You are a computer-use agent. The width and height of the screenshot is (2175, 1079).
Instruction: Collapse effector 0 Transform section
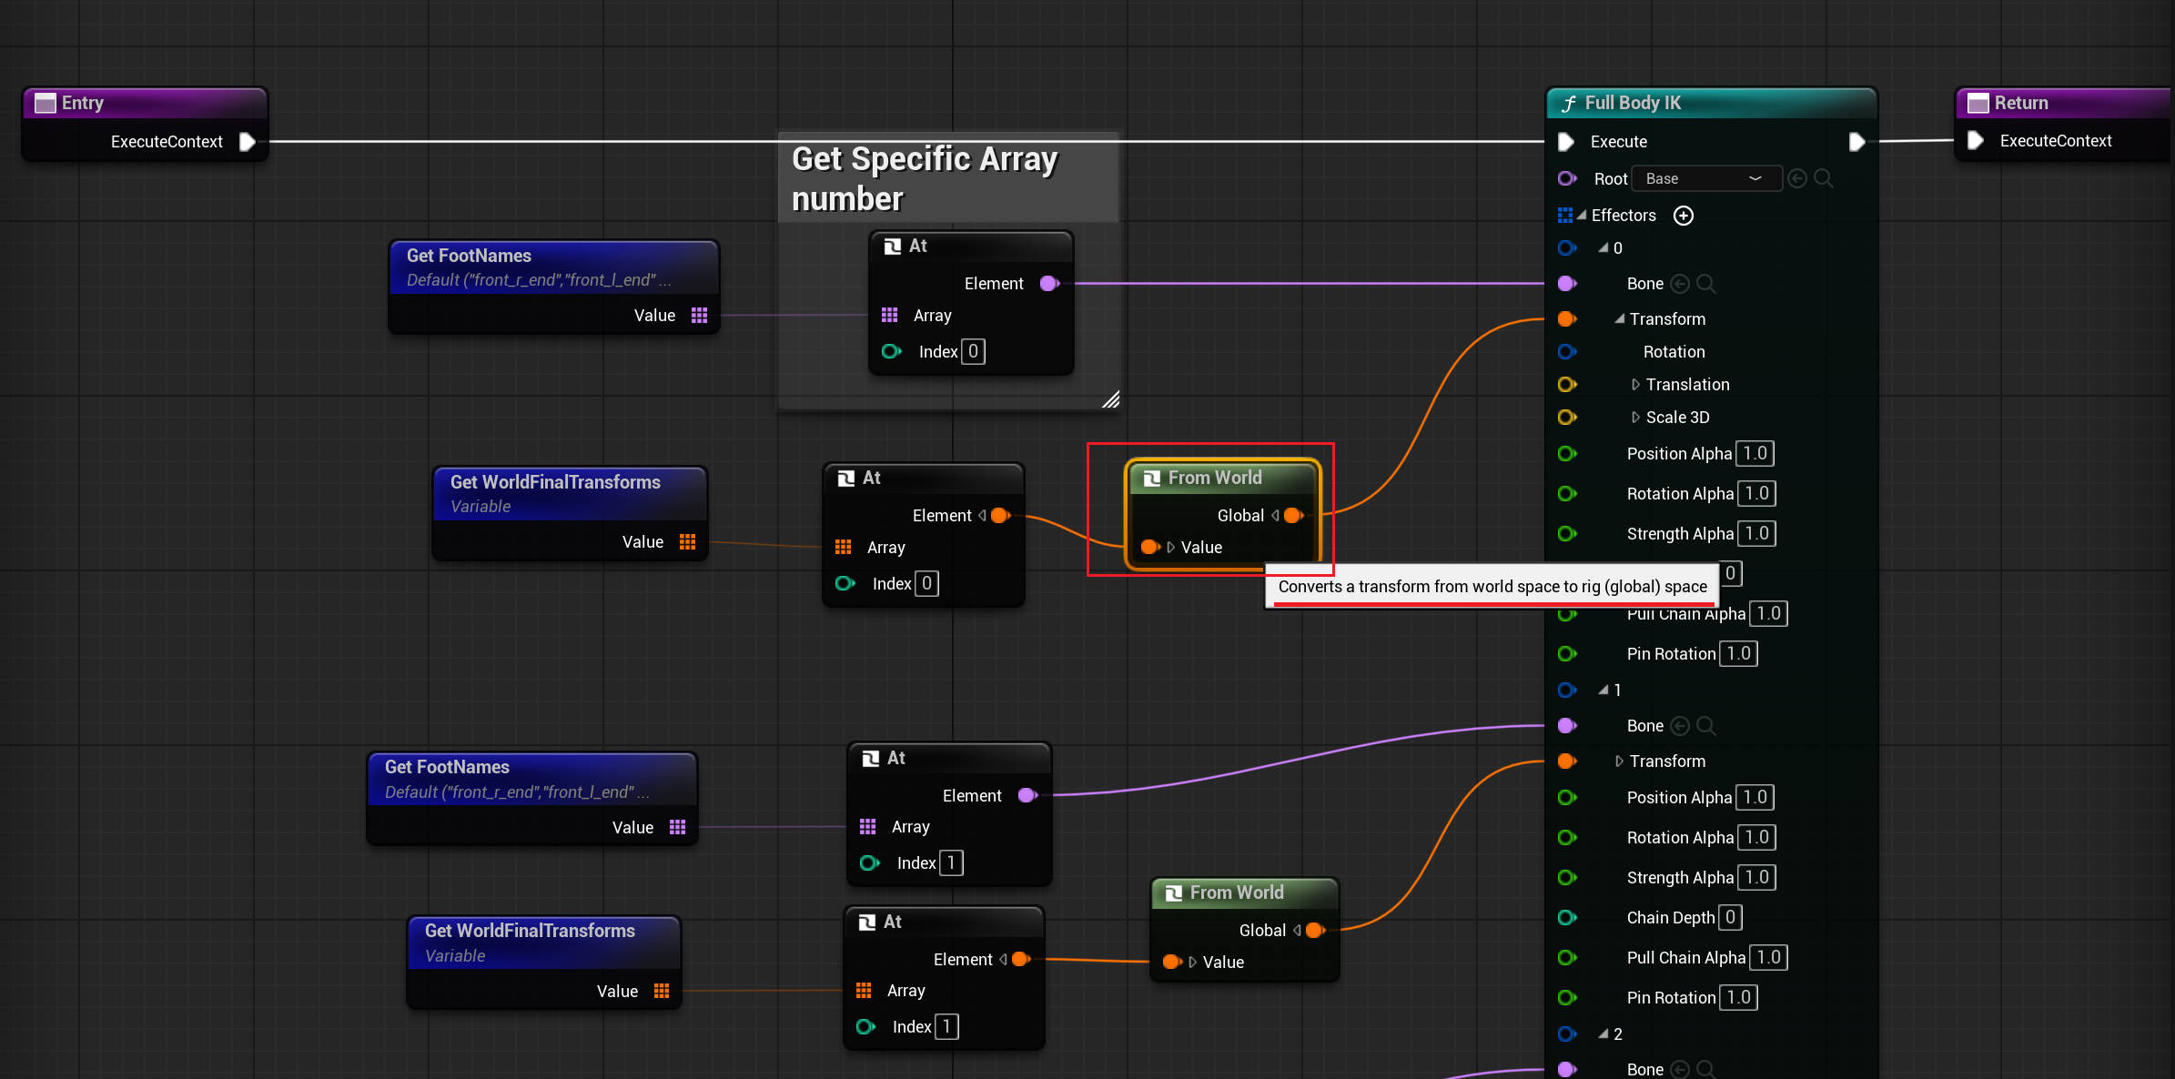[x=1619, y=319]
